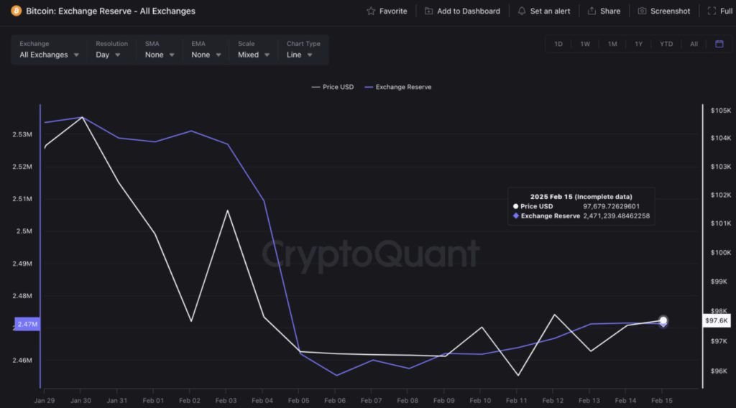The width and height of the screenshot is (736, 408).
Task: Click the Share text button
Action: click(x=610, y=11)
